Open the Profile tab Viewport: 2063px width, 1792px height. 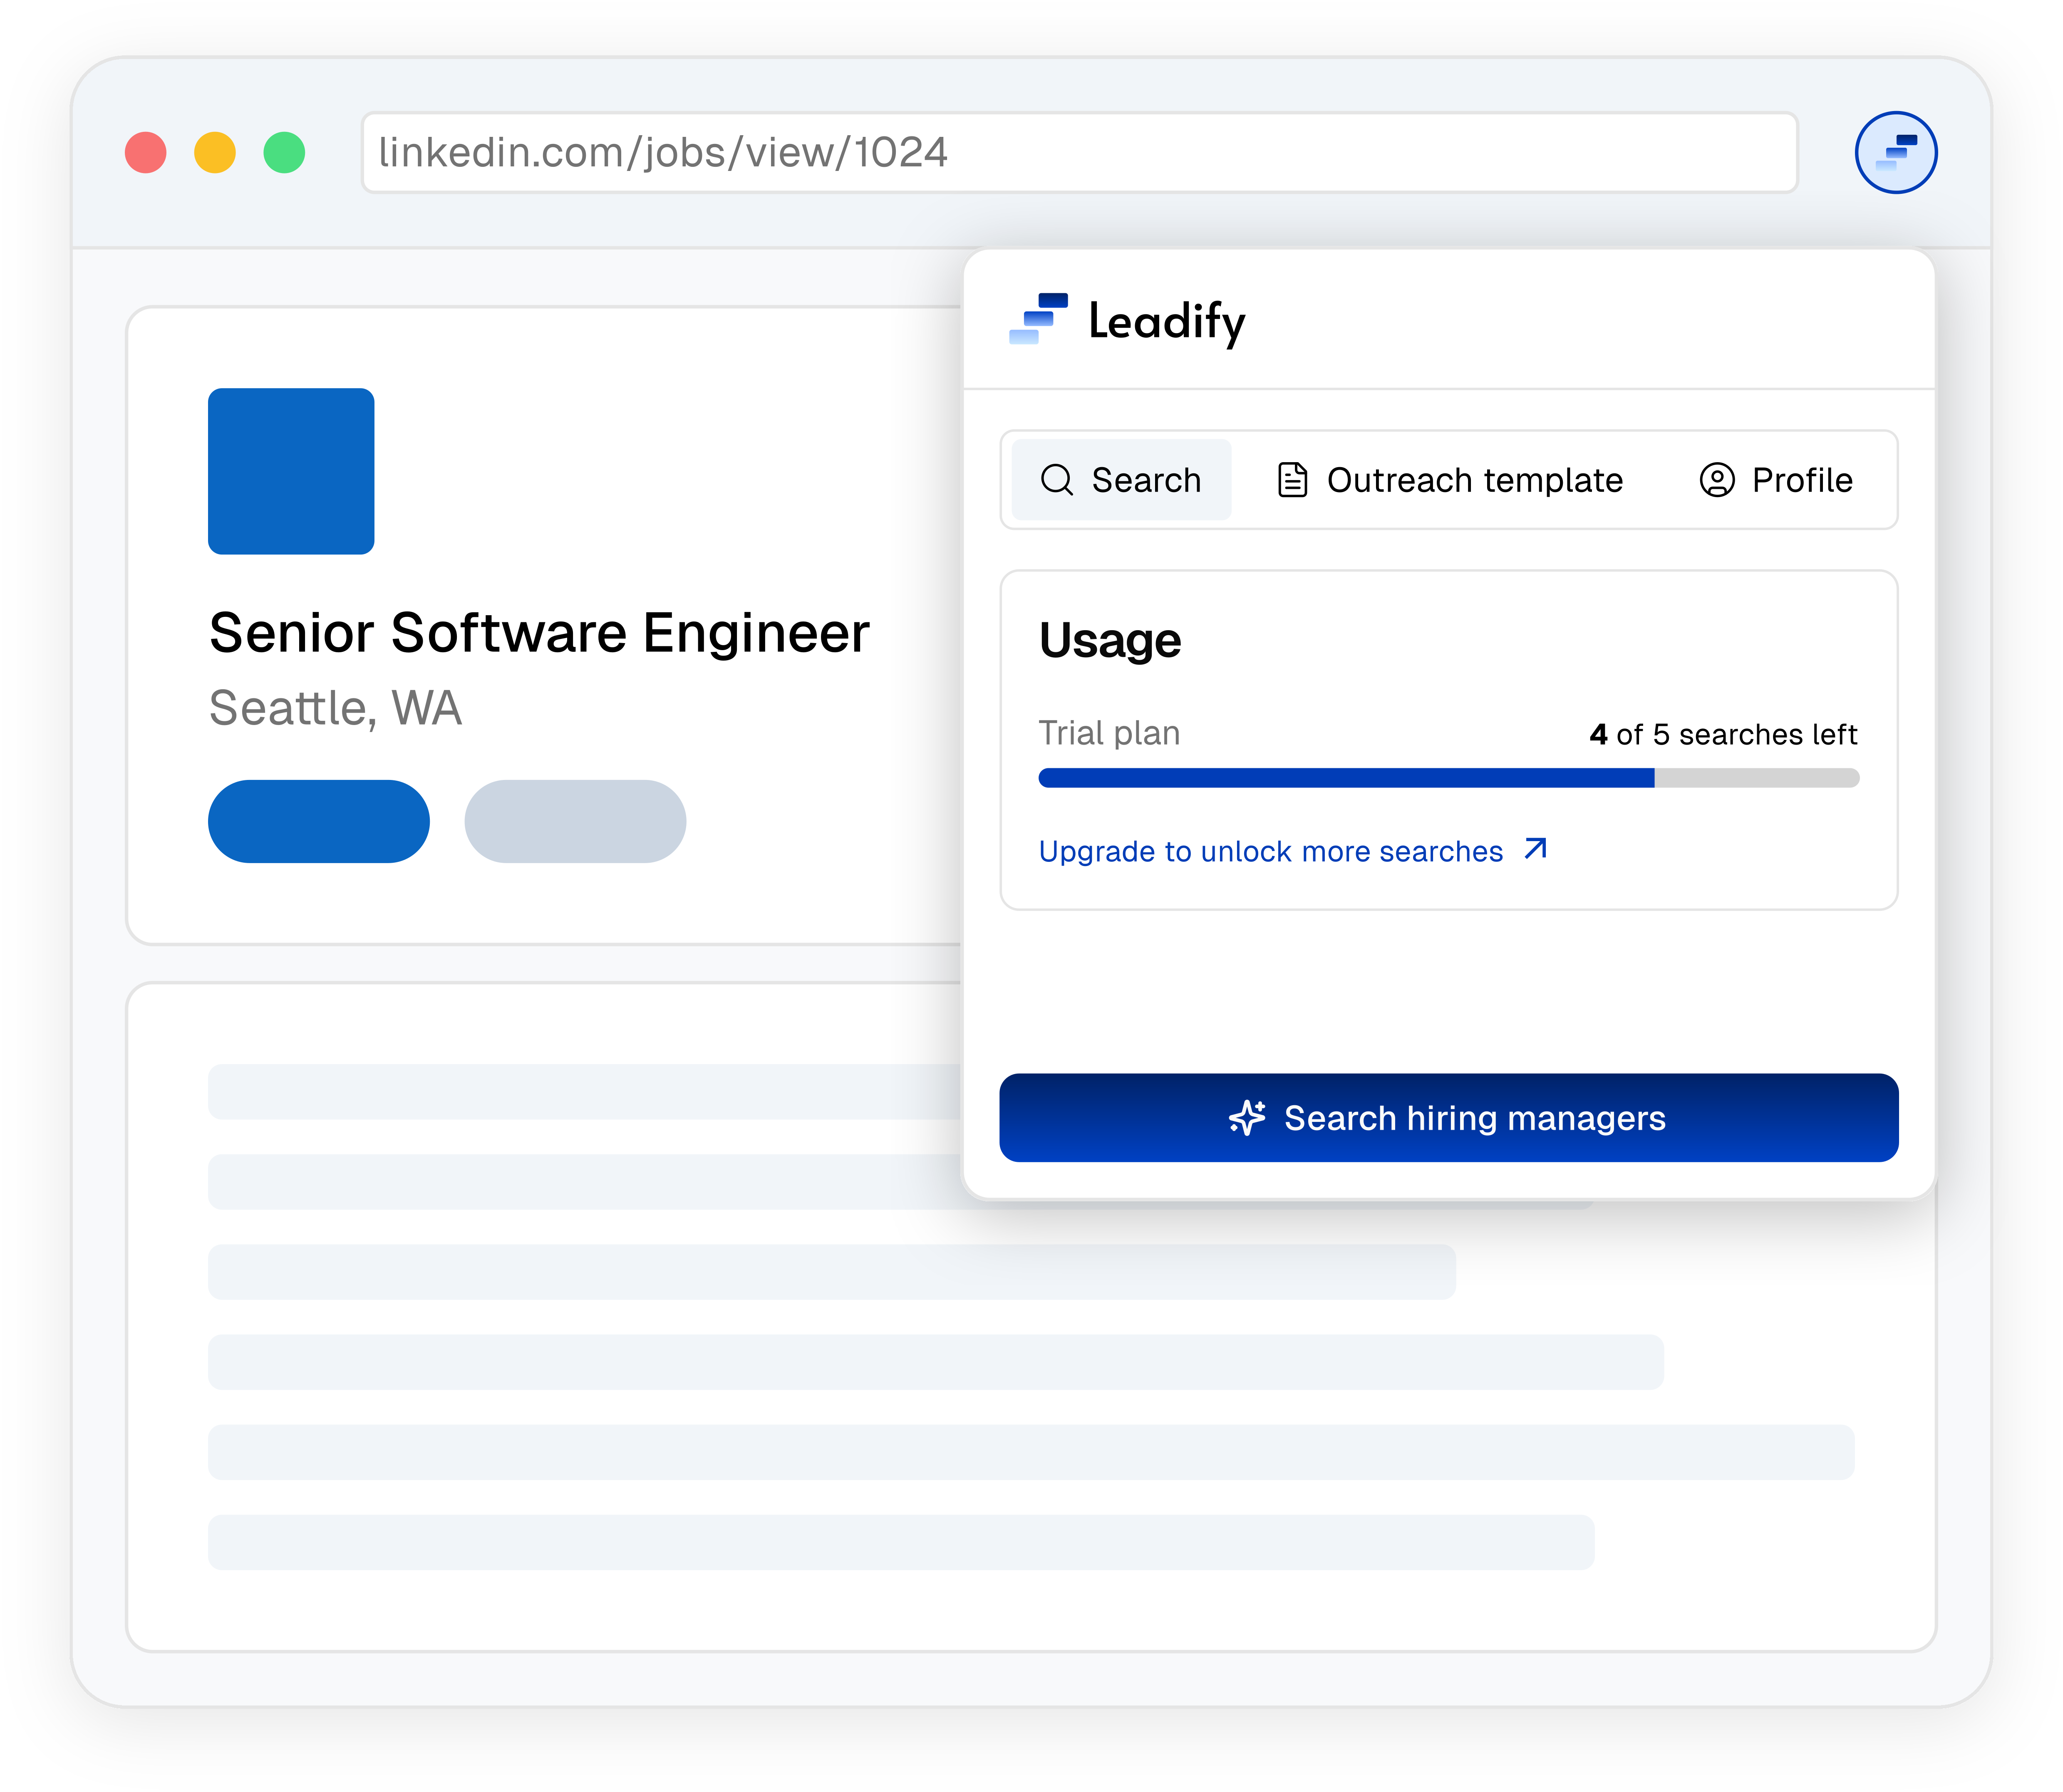pyautogui.click(x=1777, y=480)
